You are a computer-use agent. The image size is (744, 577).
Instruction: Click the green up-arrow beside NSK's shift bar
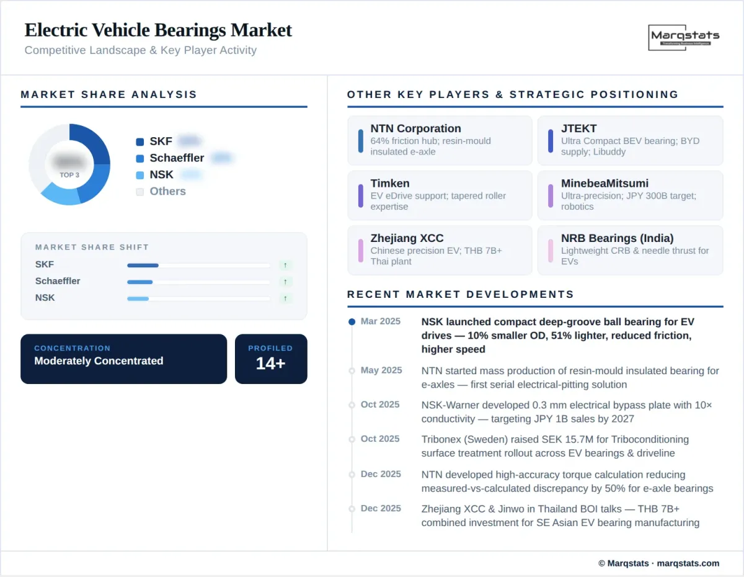pos(285,298)
